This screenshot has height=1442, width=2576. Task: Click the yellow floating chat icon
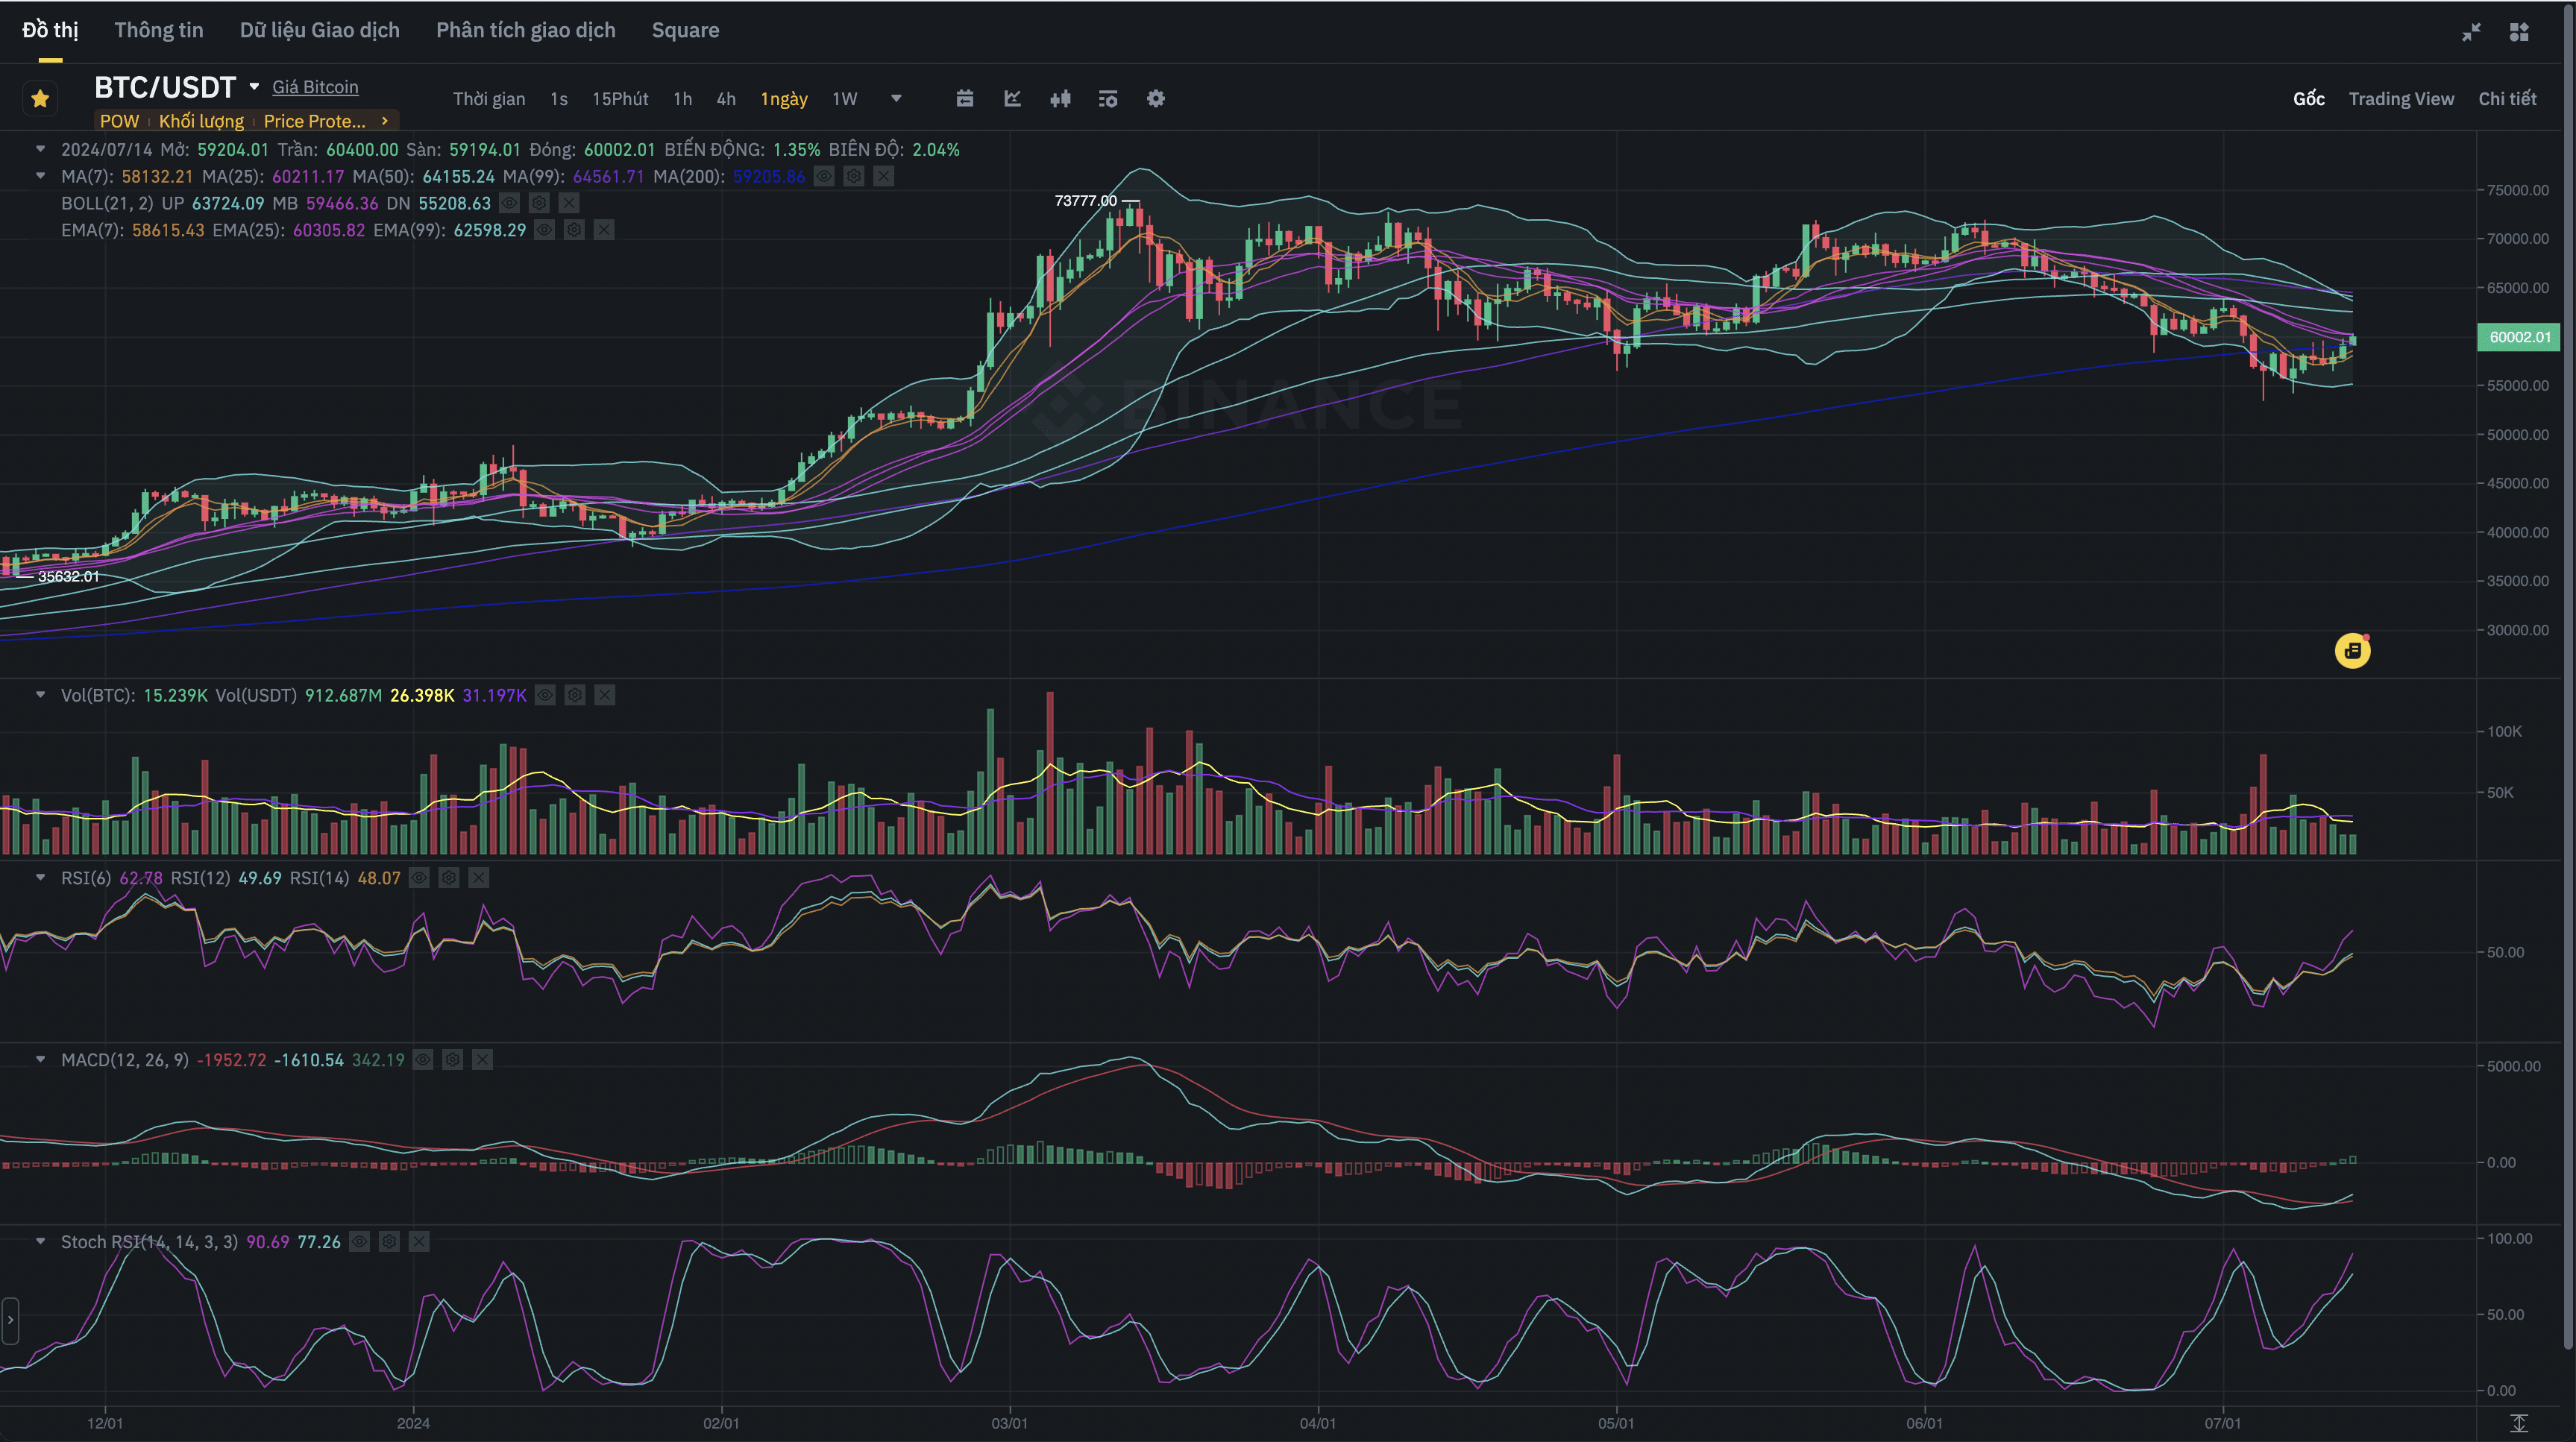tap(2352, 651)
